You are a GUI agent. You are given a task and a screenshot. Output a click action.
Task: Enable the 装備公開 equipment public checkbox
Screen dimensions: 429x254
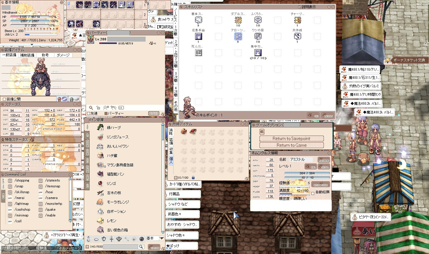click(x=4, y=99)
